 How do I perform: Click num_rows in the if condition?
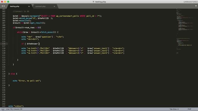point(30,27)
